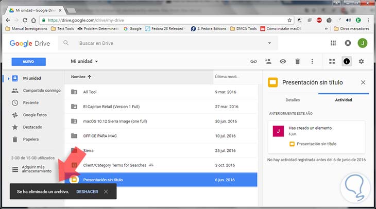Close the details side panel

(x=363, y=82)
